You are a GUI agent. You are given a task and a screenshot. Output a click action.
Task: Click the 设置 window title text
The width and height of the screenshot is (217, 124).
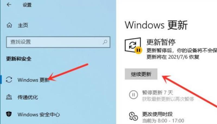27,5
